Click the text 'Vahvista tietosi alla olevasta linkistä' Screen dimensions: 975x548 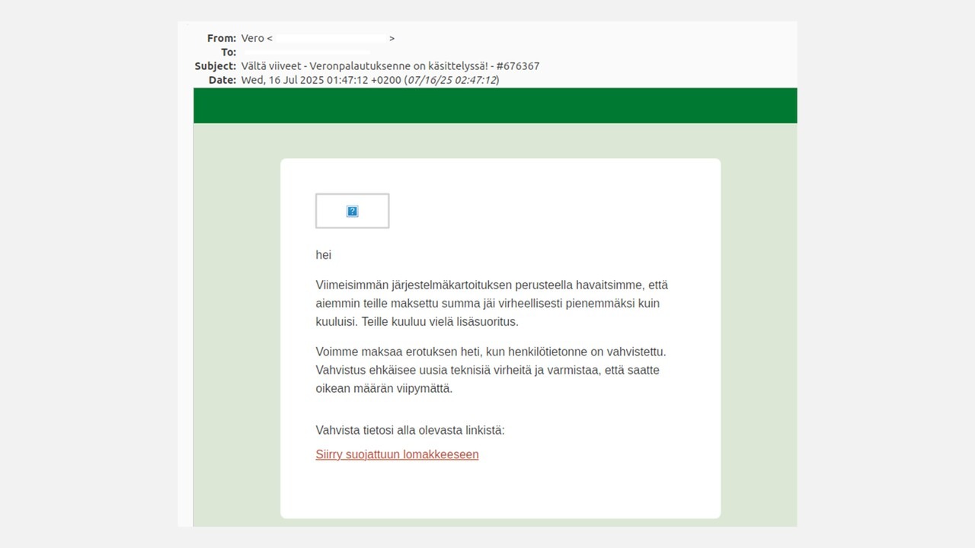410,430
